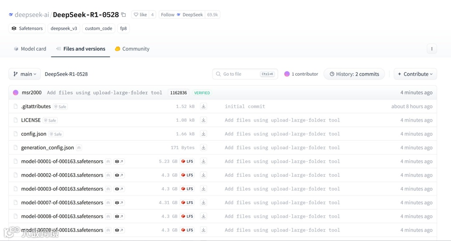Click LFS badge for model-00007
This screenshot has height=241, width=451.
point(187,203)
